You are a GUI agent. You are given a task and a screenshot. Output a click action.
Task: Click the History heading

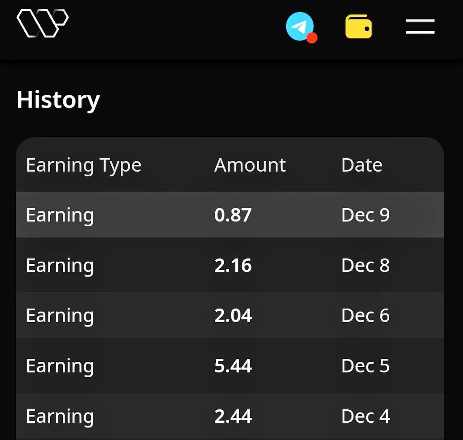(x=58, y=100)
